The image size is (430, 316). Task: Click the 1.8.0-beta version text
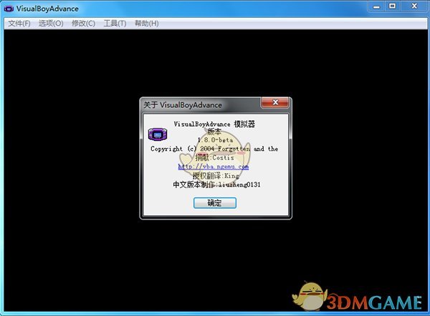point(214,140)
